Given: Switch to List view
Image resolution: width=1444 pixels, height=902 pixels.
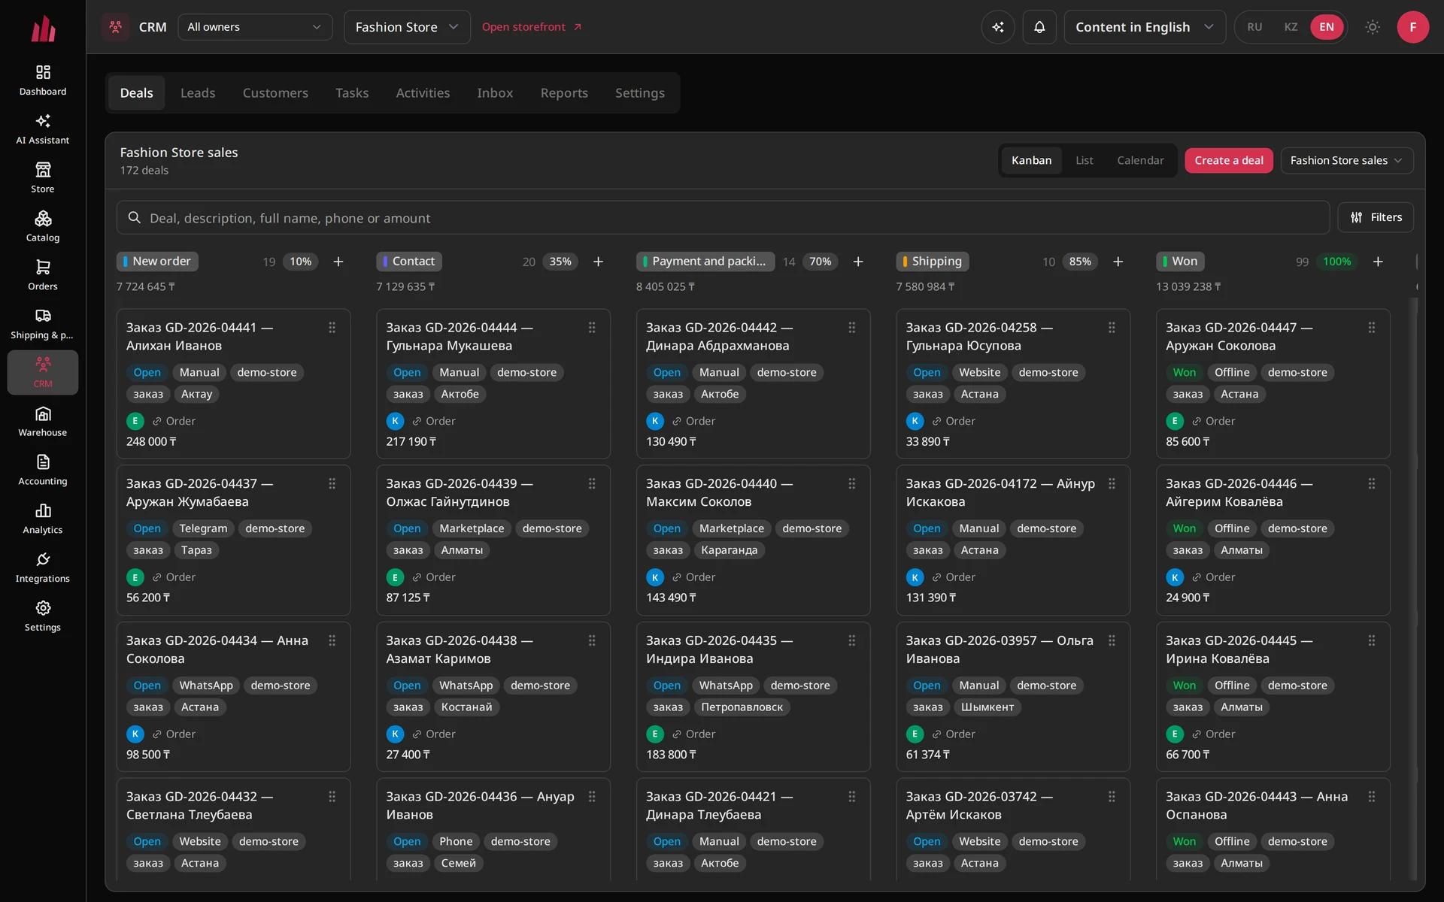Looking at the screenshot, I should 1084,160.
